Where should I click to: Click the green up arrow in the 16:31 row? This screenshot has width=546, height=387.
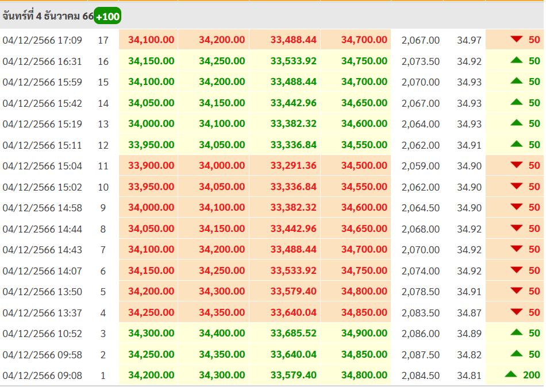[x=517, y=60]
